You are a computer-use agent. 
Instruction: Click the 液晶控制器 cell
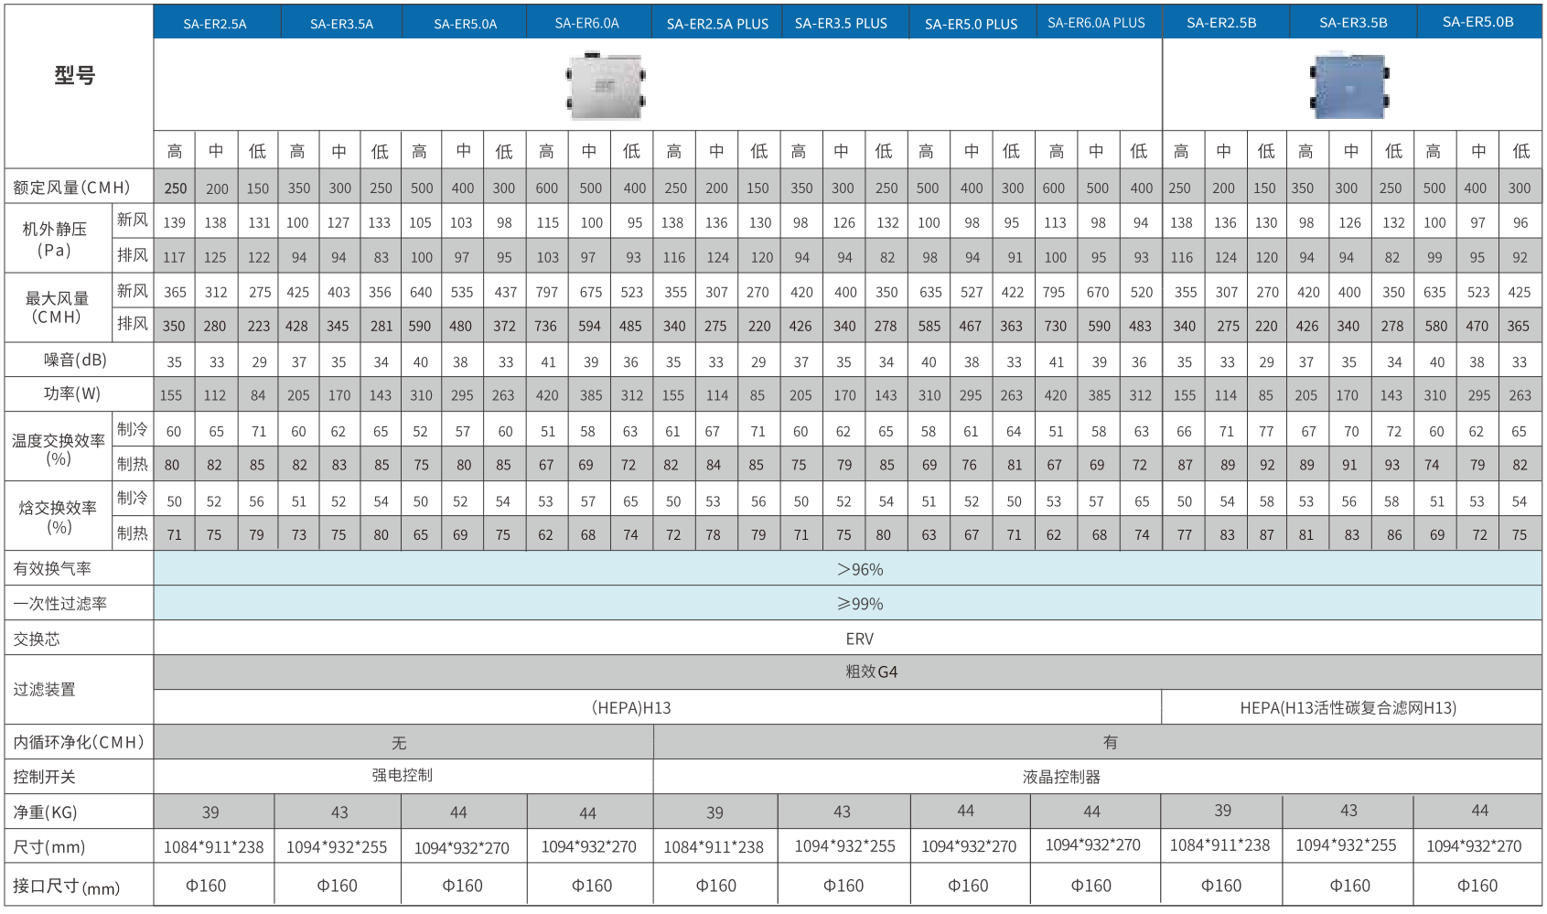pyautogui.click(x=1098, y=777)
